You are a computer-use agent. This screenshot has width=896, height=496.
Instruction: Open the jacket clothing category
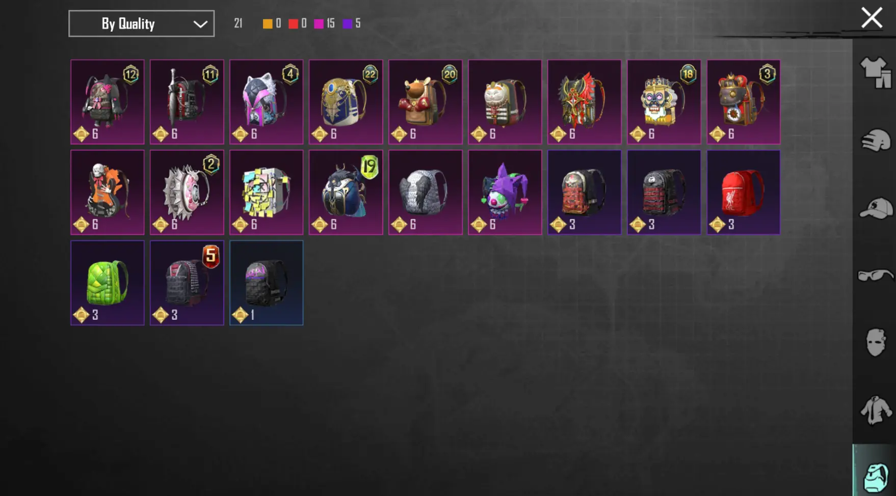click(876, 410)
